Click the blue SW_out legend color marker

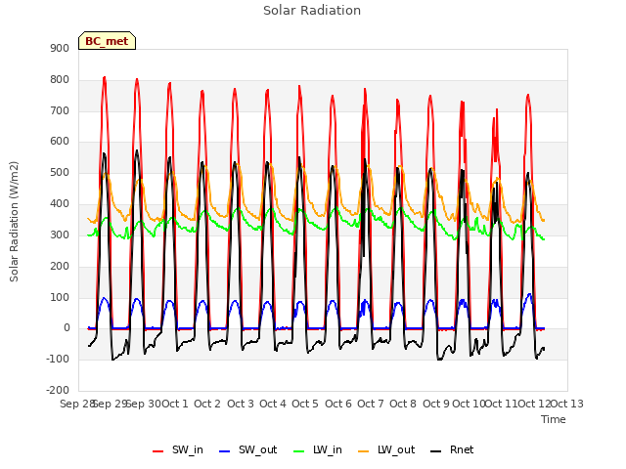(225, 451)
